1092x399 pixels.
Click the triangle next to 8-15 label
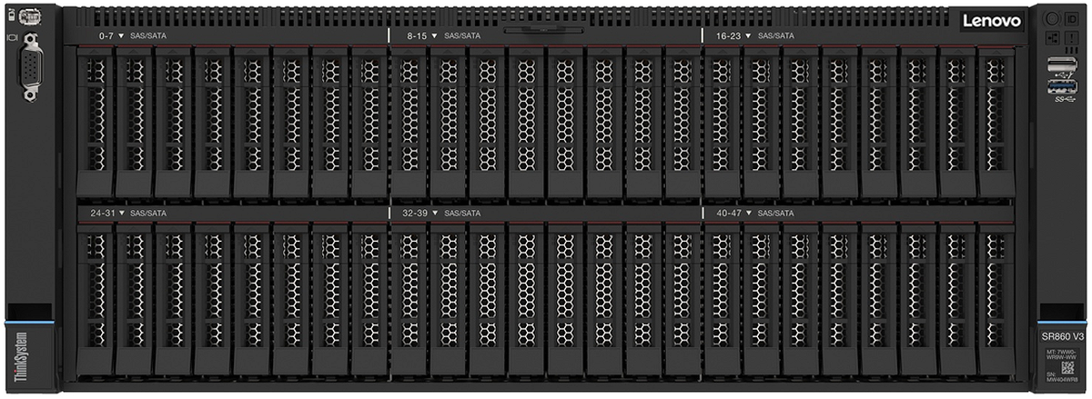(435, 36)
